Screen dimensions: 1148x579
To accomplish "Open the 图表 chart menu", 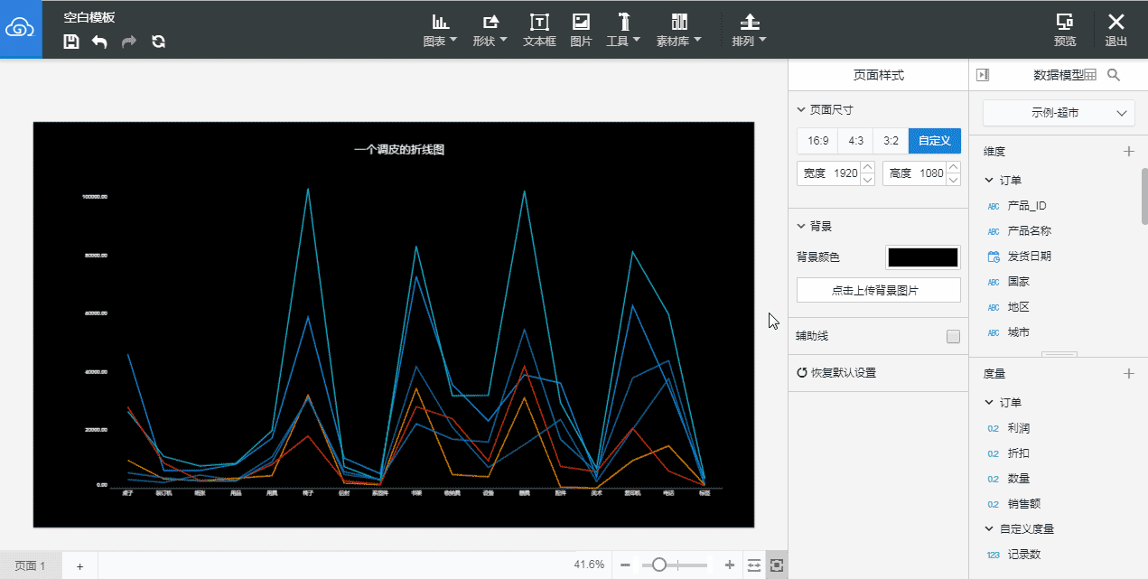I will (440, 30).
